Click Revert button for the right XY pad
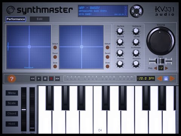The image size is (181, 136). pyautogui.click(x=107, y=57)
